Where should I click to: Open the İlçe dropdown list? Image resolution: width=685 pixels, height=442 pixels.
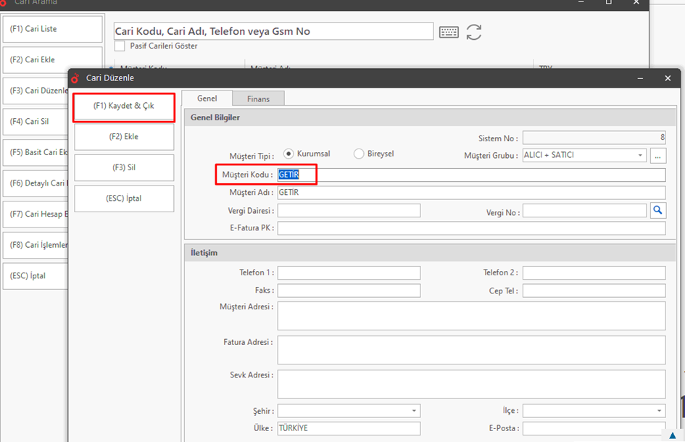(659, 411)
